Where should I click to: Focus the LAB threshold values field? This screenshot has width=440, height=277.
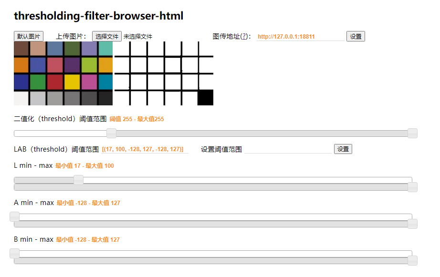click(x=145, y=149)
